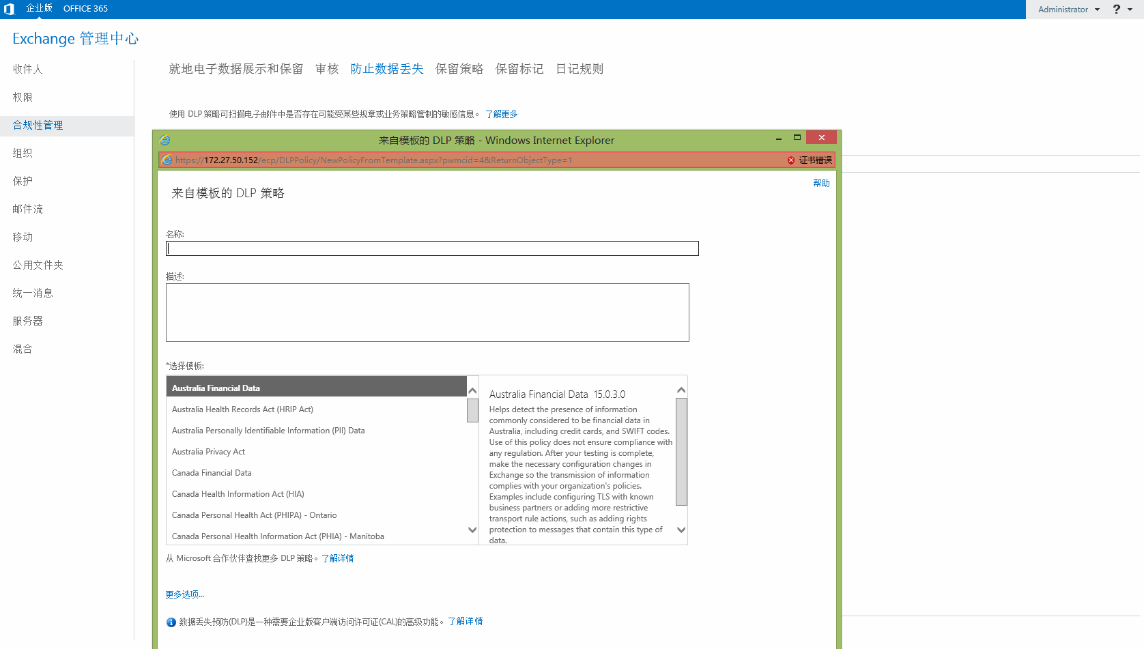Viewport: 1144px width, 649px height.
Task: Select Australia Personally Identifiable Information (PII) Data
Action: [x=317, y=431]
